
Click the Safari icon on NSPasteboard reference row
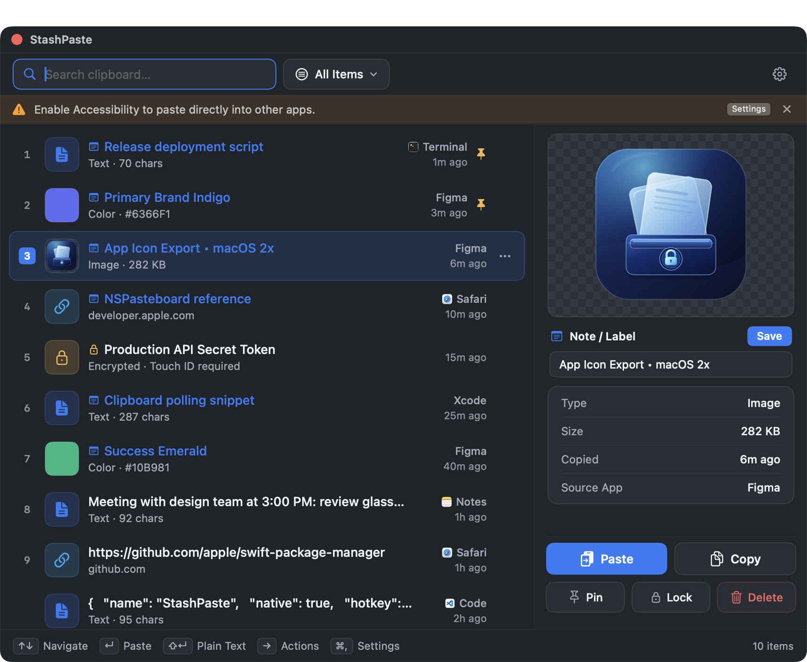pos(447,299)
